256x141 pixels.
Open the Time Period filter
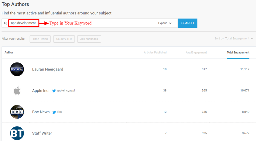pyautogui.click(x=40, y=39)
